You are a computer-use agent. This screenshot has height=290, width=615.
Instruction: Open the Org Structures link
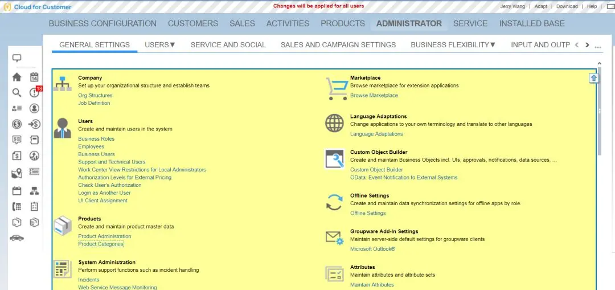pyautogui.click(x=95, y=95)
